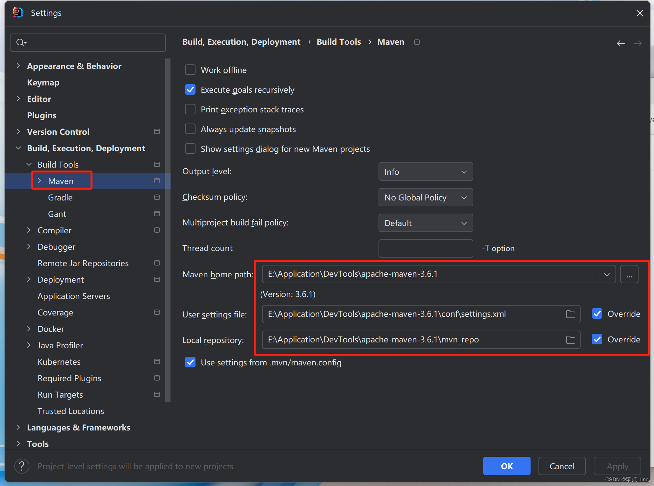The width and height of the screenshot is (654, 486).
Task: Click the search magnifier icon in settings
Action: click(x=21, y=43)
